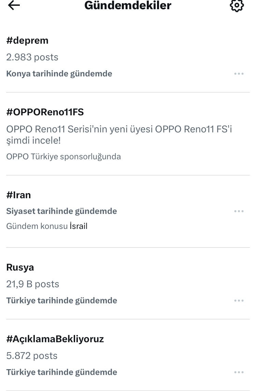256x391 pixels.
Task: Open more options for #Iran trend
Action: coord(239,211)
